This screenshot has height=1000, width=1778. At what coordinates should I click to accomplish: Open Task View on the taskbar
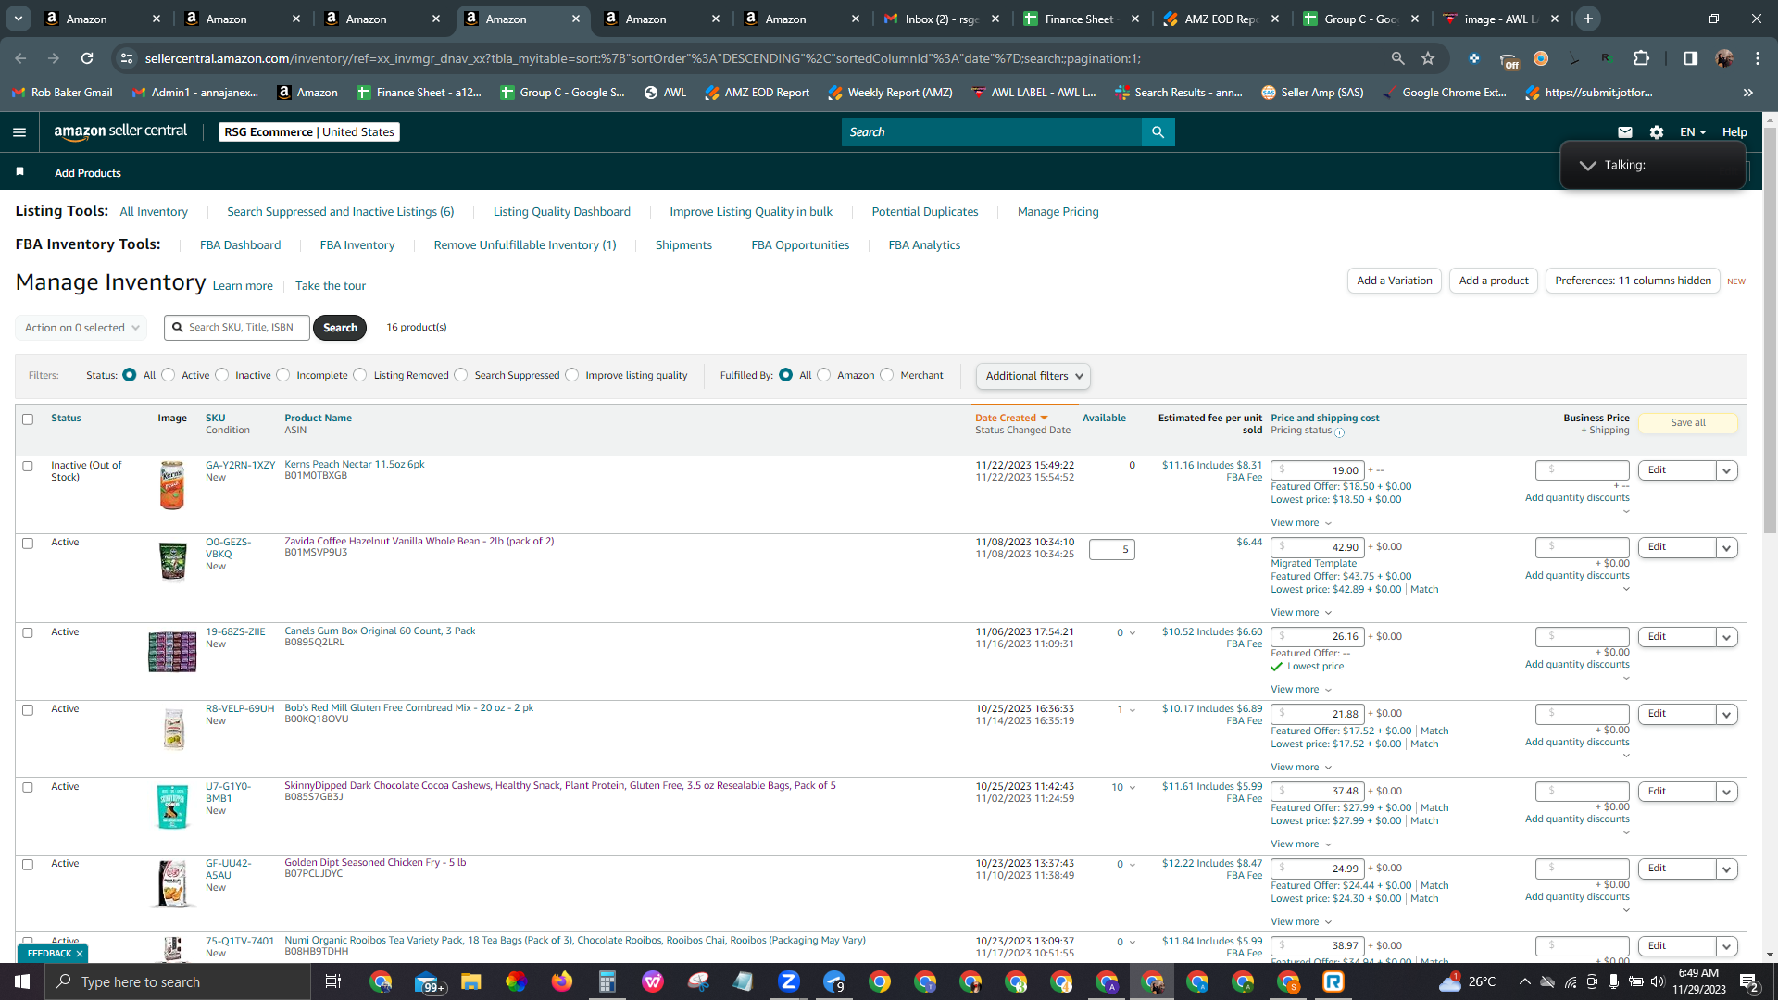pos(333,981)
